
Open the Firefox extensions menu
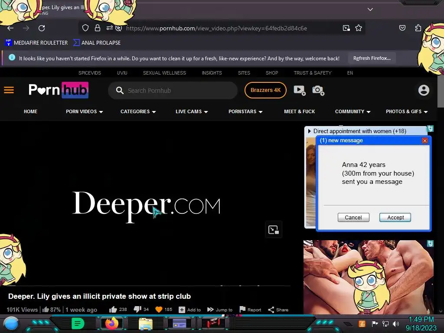(x=418, y=28)
